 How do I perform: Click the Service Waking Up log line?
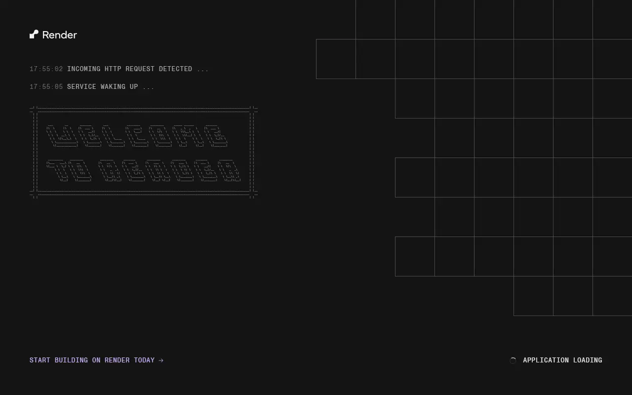(92, 86)
